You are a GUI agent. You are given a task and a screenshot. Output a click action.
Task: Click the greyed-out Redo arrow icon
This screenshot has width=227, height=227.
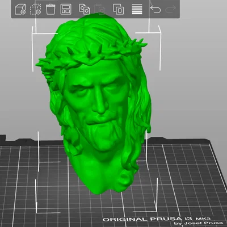click(170, 9)
